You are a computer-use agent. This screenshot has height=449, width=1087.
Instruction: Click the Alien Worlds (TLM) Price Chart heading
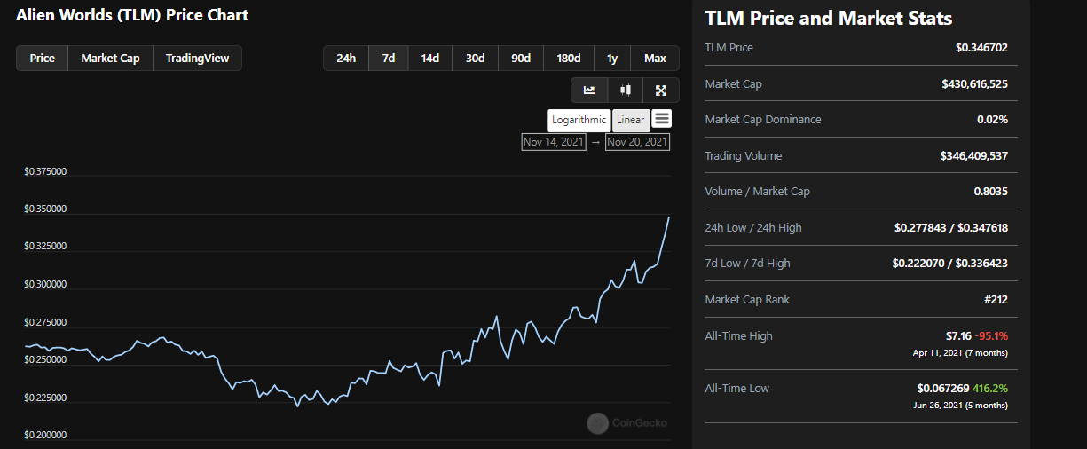point(132,15)
